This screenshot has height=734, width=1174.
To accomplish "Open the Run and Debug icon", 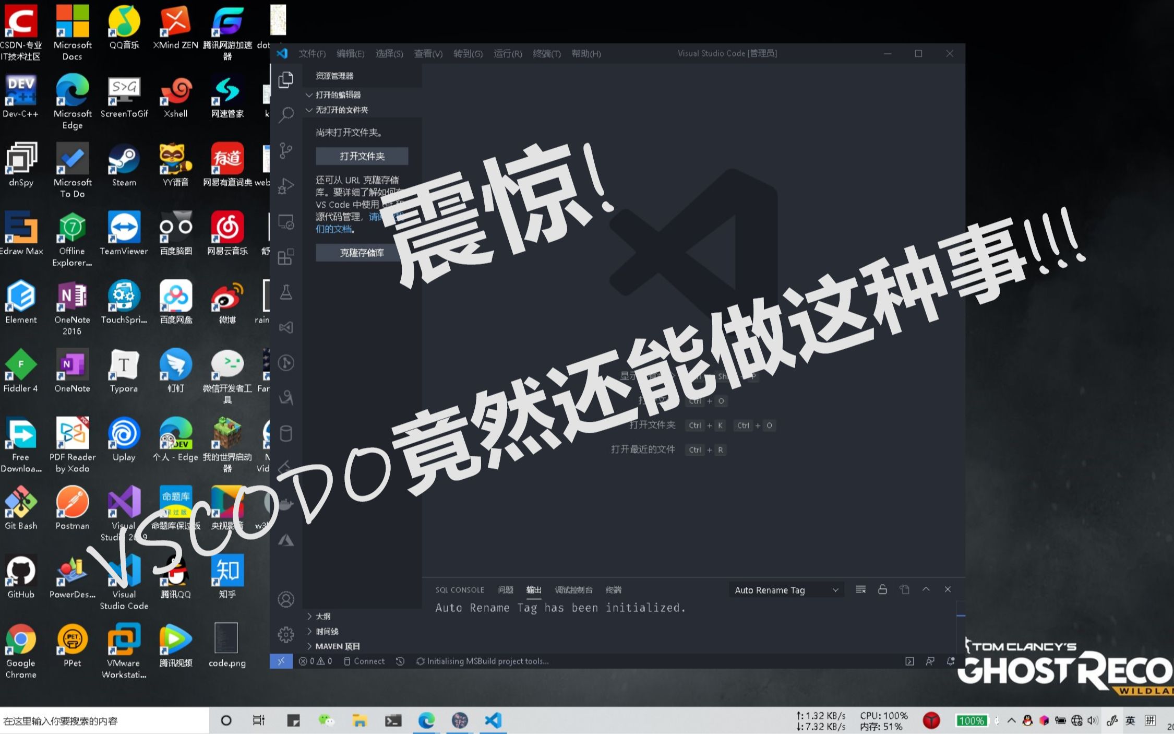I will 286,186.
